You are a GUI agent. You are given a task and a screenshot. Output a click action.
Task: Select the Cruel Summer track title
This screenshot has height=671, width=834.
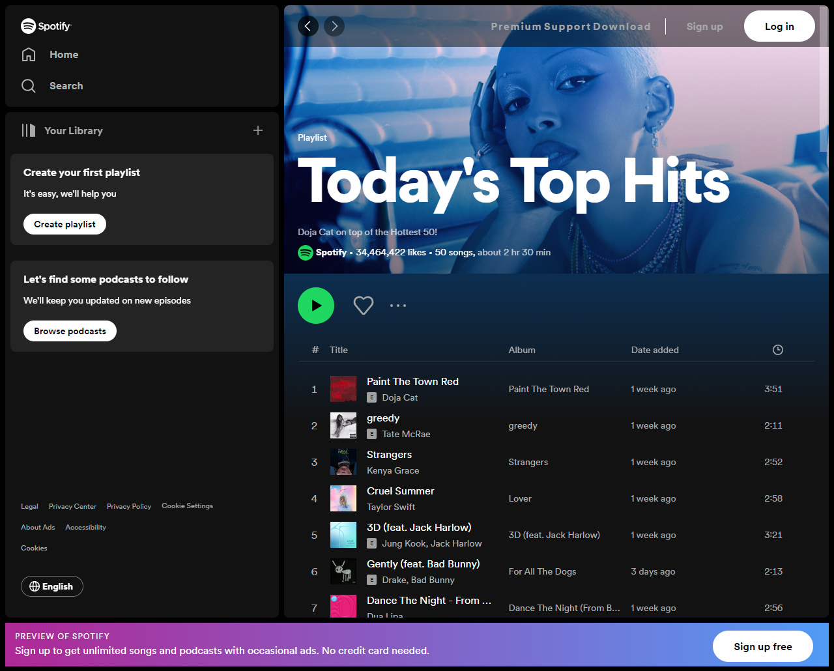pos(401,491)
